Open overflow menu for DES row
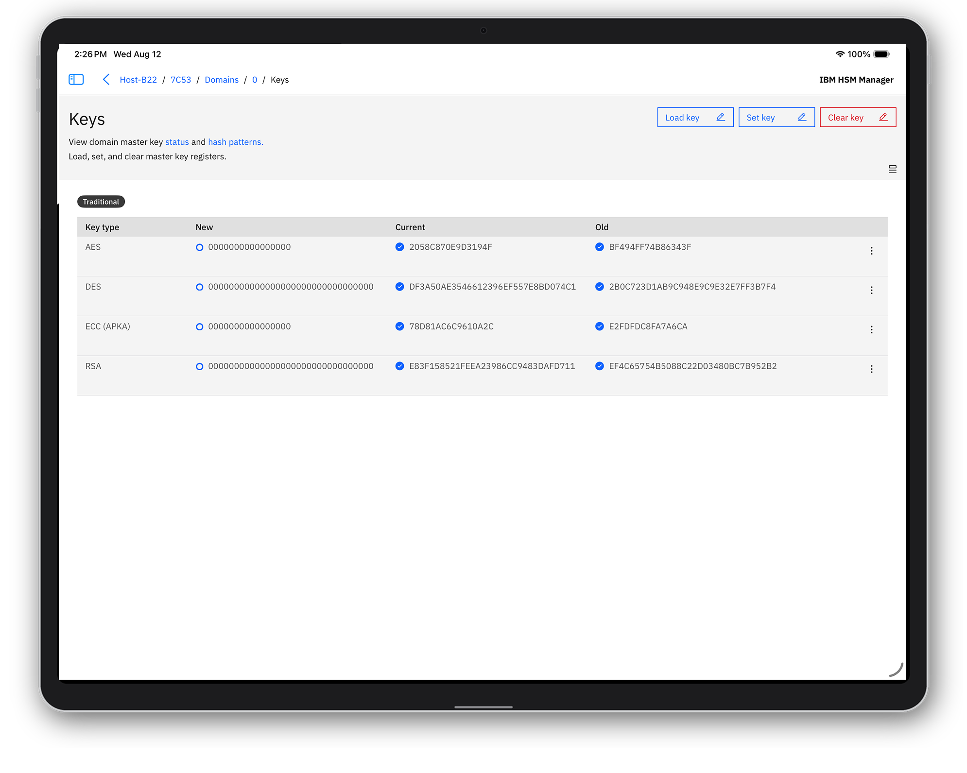Image resolution: width=967 pixels, height=773 pixels. pyautogui.click(x=872, y=290)
